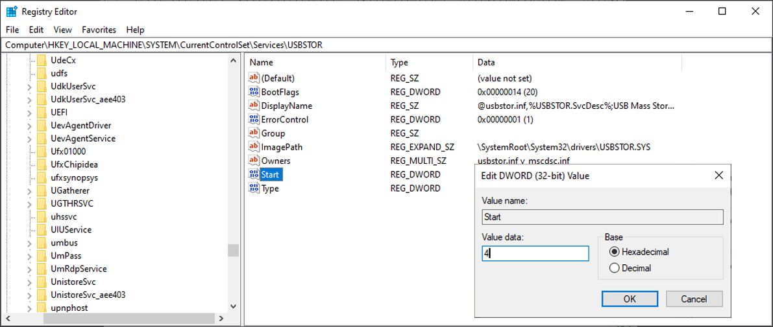
Task: Click into the Value data field
Action: (x=535, y=254)
